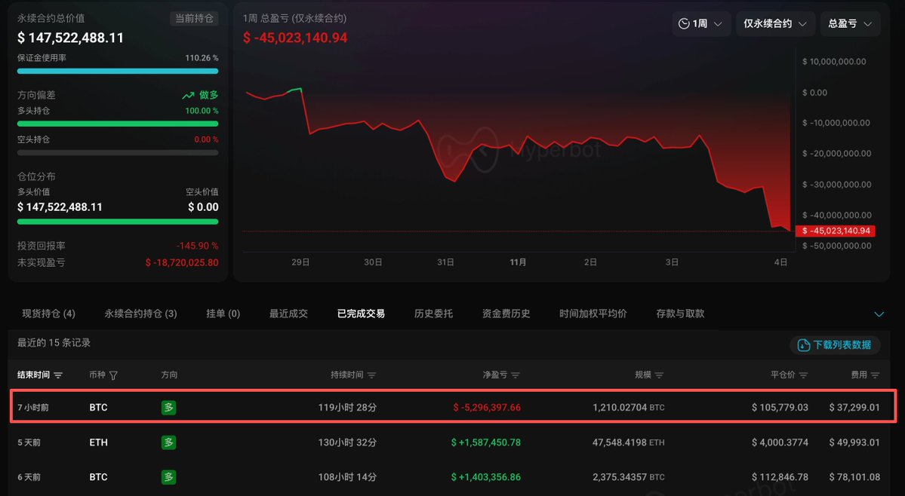This screenshot has height=496, width=905.
Task: Click close price $105,779.03
Action: click(780, 407)
